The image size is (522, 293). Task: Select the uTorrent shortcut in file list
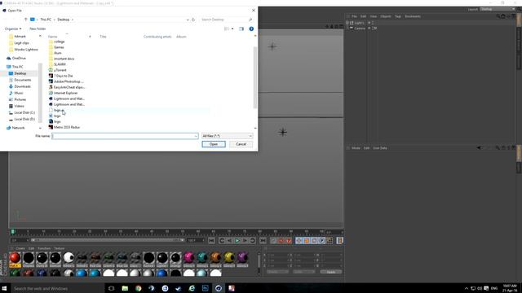(x=60, y=70)
